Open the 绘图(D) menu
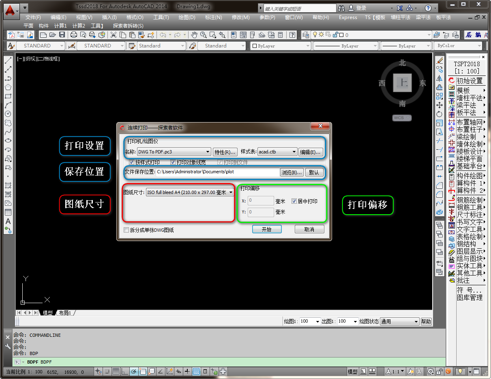This screenshot has height=379, width=491. point(187,17)
